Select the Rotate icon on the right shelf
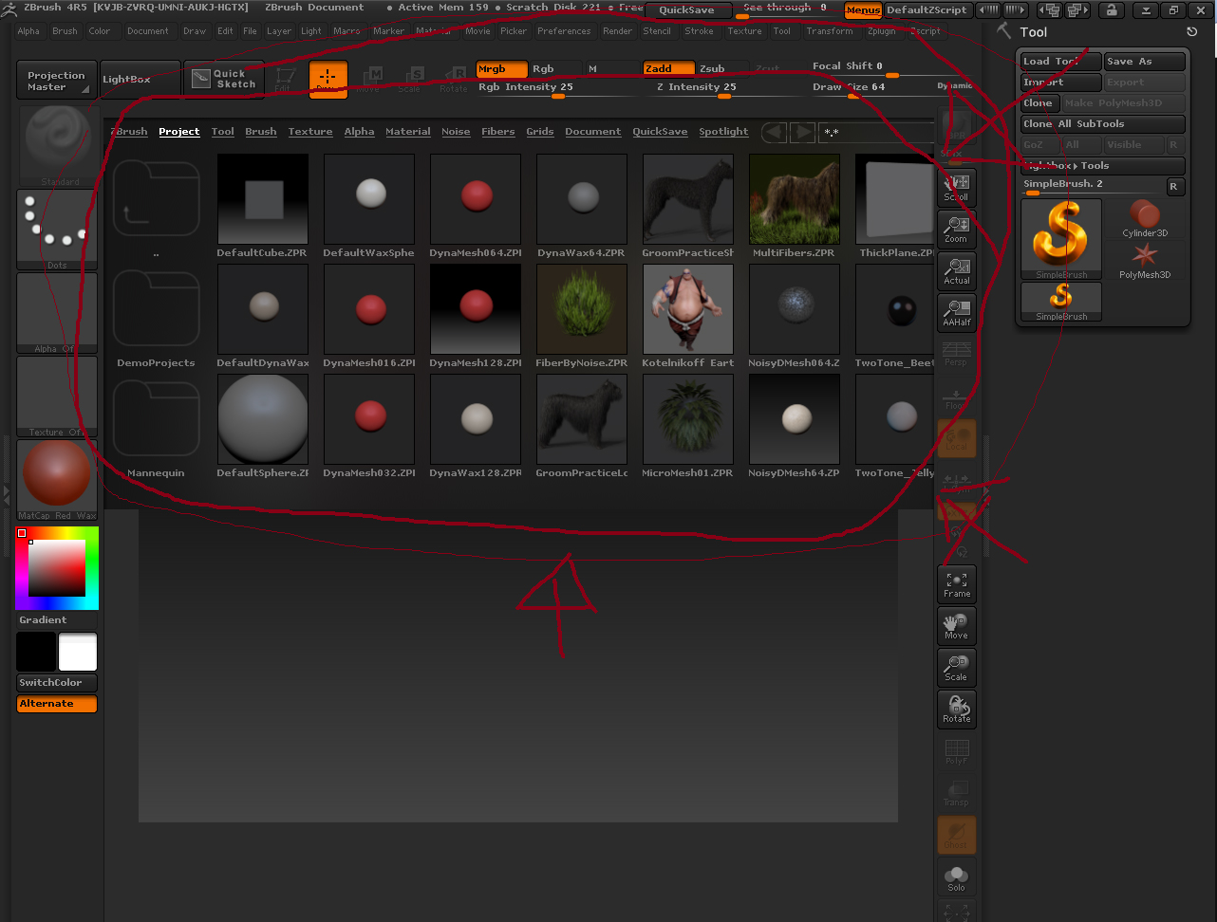The image size is (1217, 922). (x=956, y=709)
